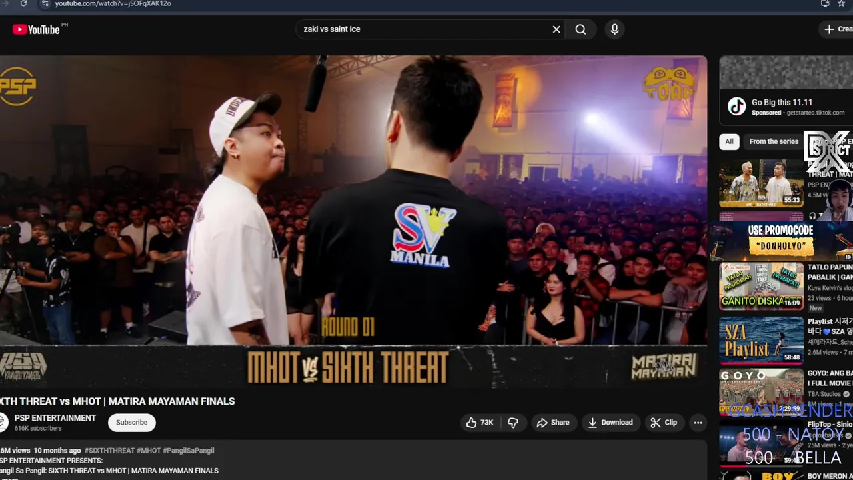Open the Share dialog

[x=553, y=423]
